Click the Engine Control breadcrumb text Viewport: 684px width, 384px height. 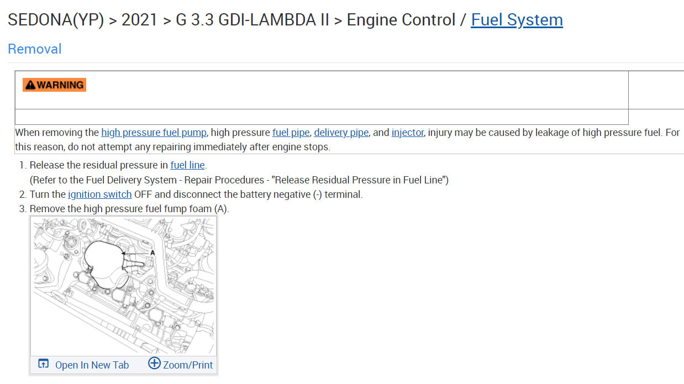(401, 20)
